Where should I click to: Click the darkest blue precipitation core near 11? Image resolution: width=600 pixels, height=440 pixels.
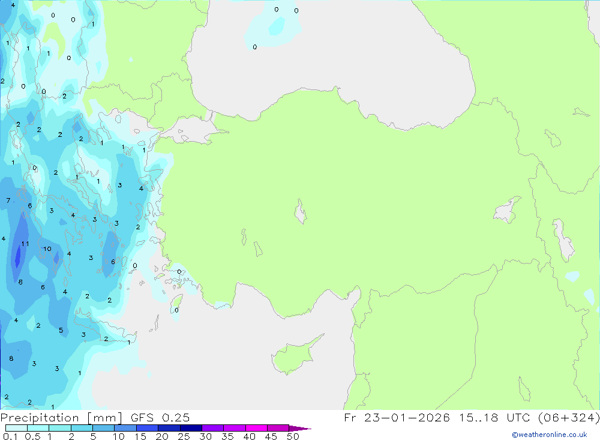[17, 256]
